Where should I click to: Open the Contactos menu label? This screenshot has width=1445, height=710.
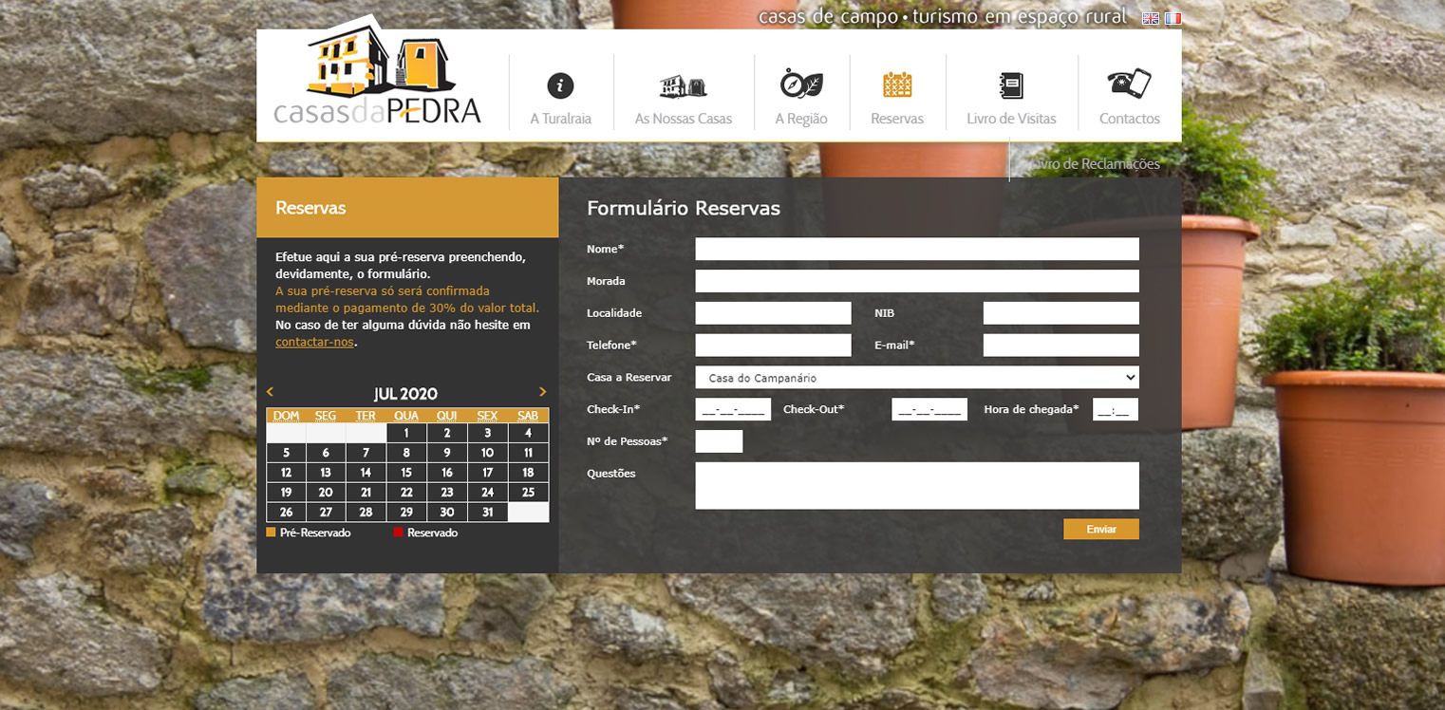pyautogui.click(x=1130, y=119)
